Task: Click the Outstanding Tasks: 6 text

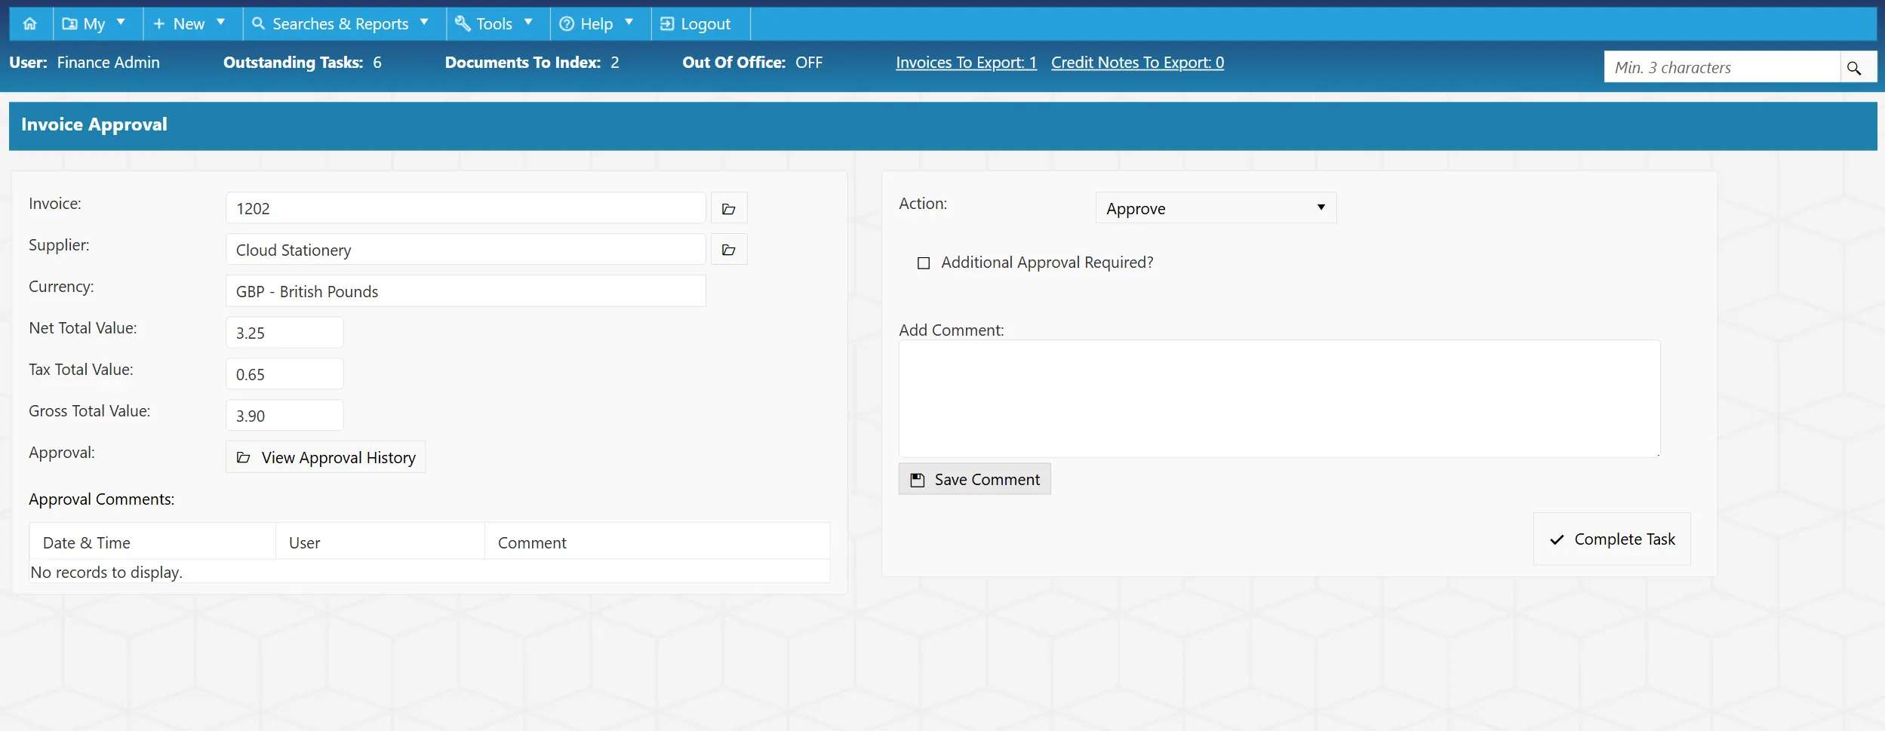Action: 303,63
